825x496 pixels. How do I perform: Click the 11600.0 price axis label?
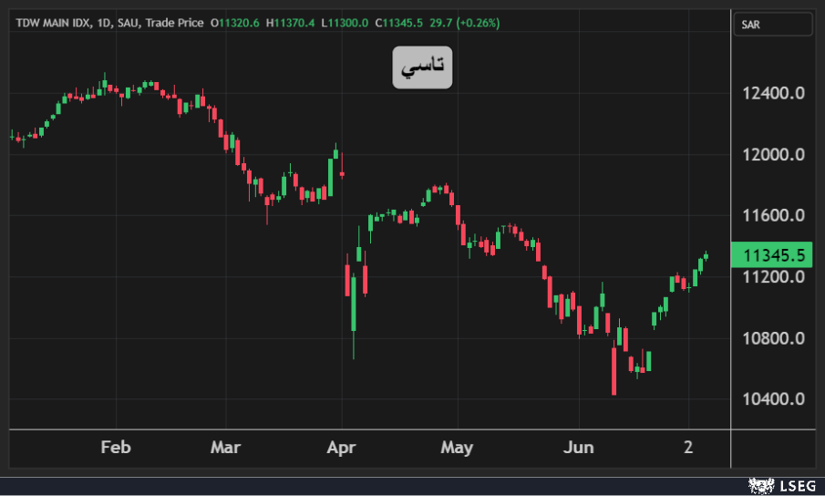tap(774, 216)
